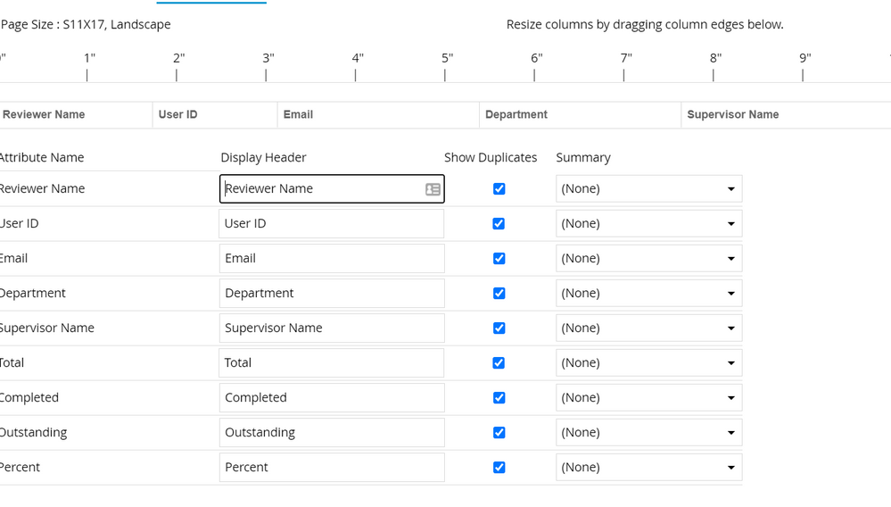Click the autofill icon in Reviewer Name field
Screen dimensions: 891x507
433,189
